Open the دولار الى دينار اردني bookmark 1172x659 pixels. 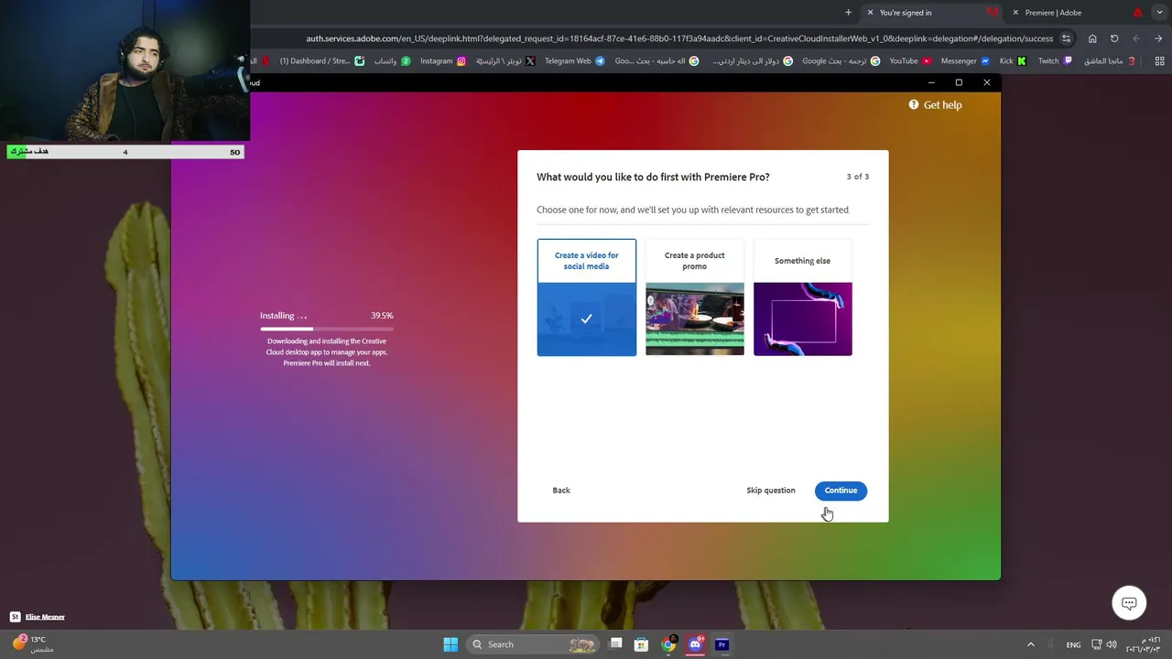click(x=753, y=61)
